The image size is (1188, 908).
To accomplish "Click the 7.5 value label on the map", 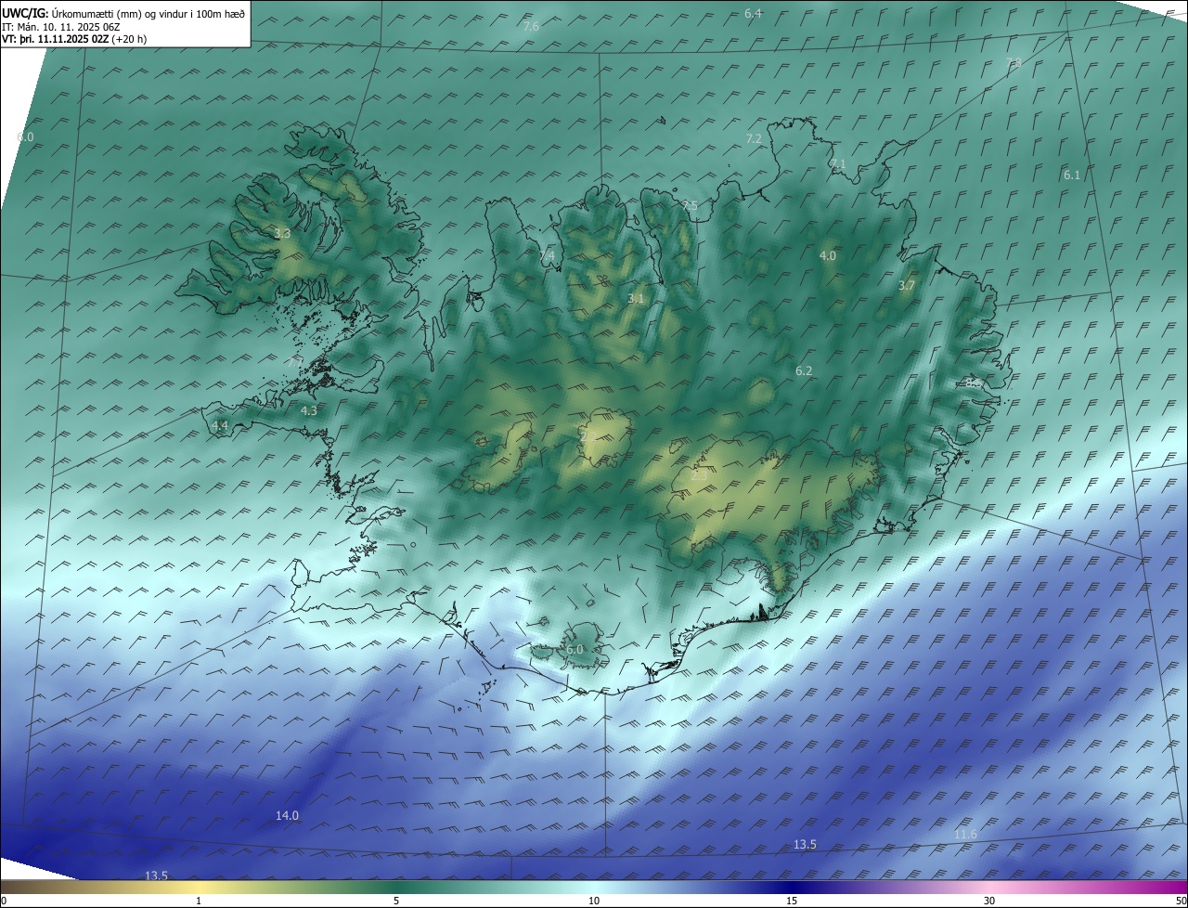I will 690,205.
